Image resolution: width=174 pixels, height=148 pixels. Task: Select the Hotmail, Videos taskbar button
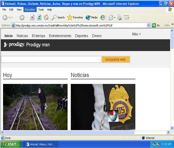pos(41,144)
